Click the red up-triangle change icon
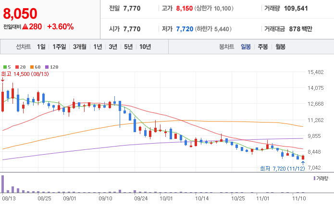 [x=25, y=26]
